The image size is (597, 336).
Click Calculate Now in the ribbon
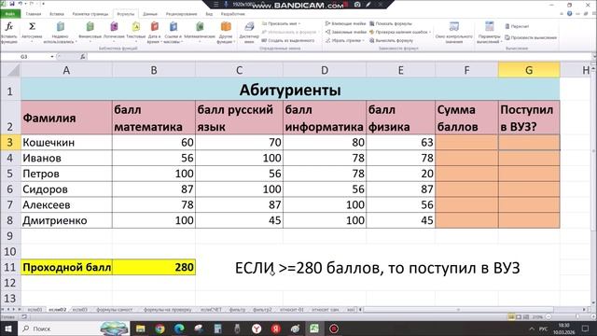point(517,26)
